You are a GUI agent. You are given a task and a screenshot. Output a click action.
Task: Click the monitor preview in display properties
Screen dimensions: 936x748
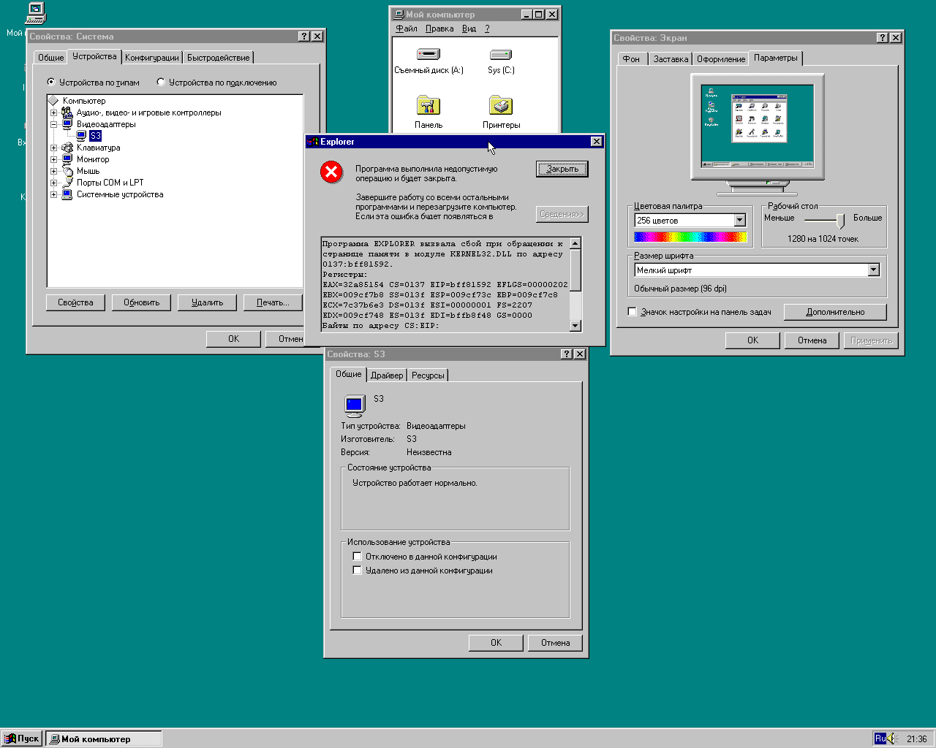pos(757,126)
